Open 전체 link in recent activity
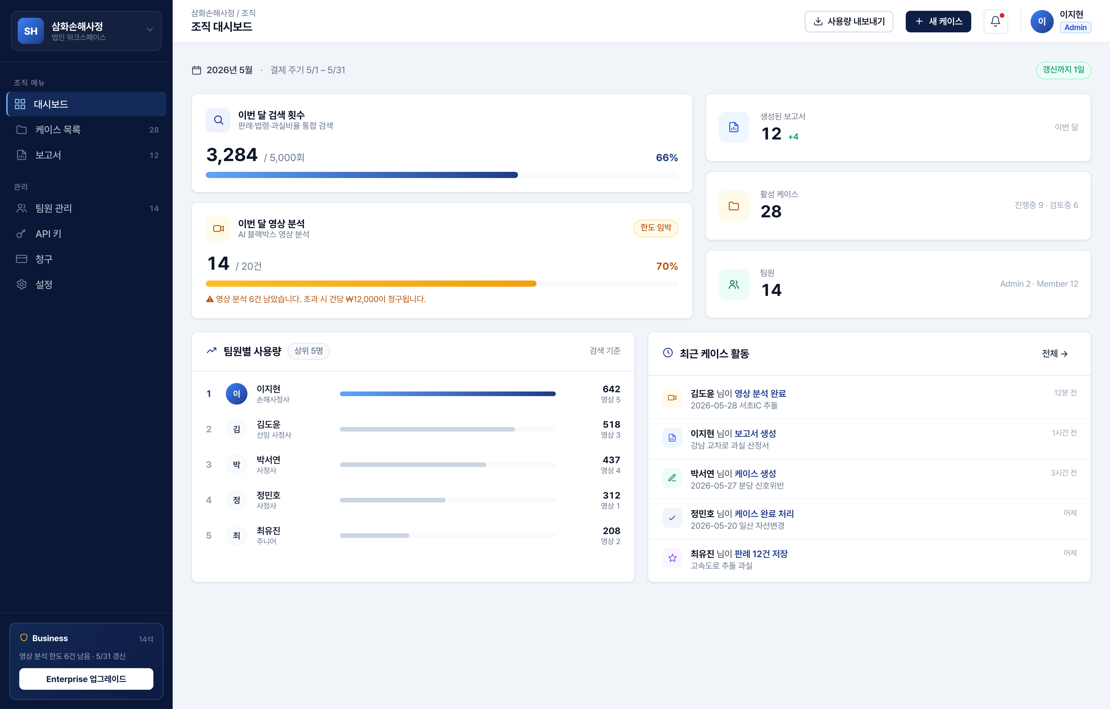The height and width of the screenshot is (709, 1110). 1055,353
